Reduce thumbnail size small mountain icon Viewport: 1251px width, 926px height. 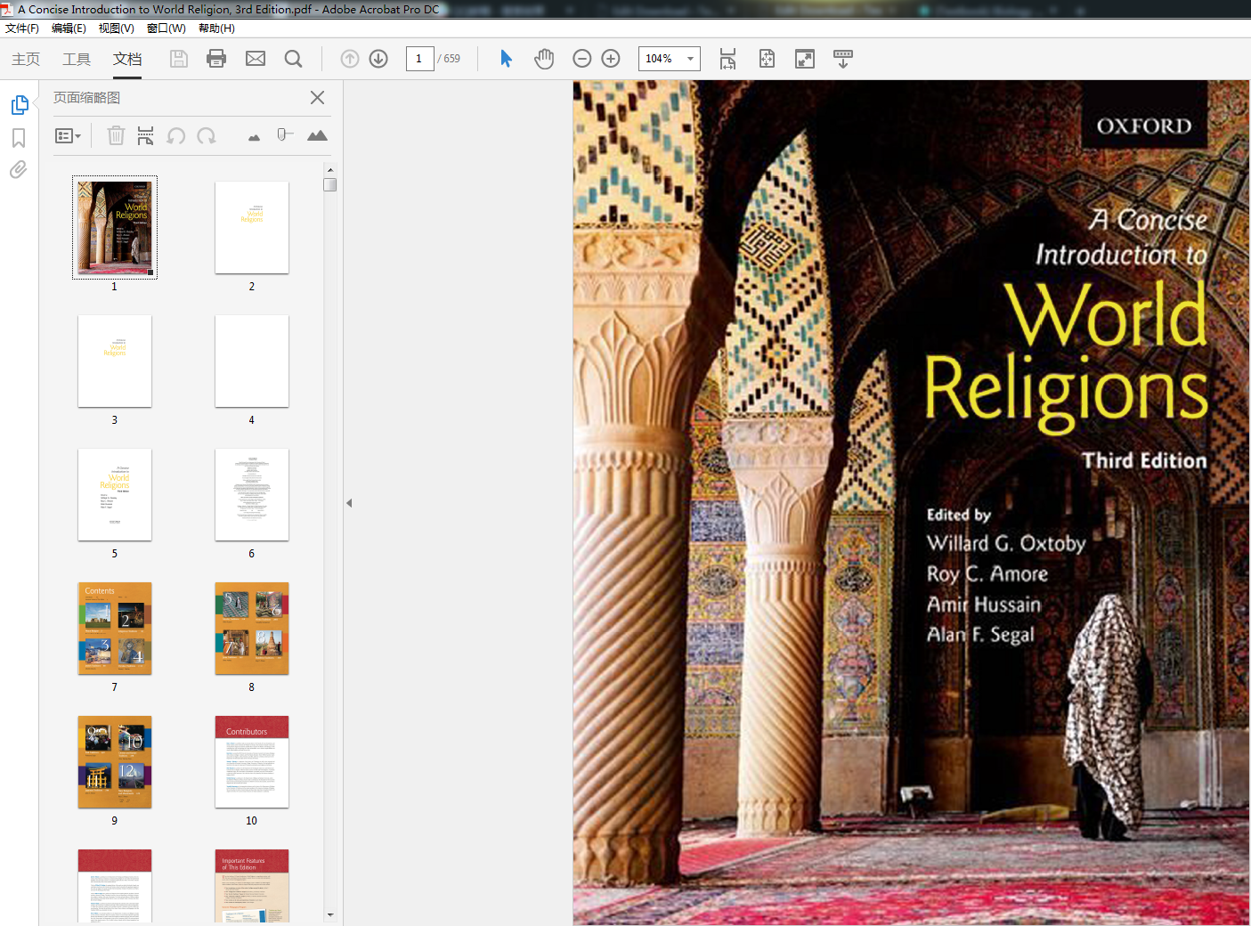point(254,137)
